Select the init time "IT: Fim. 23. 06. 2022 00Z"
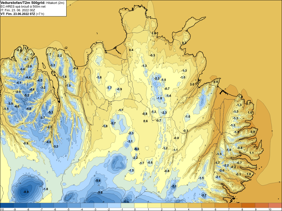This screenshot has width=282, height=211. click(x=18, y=10)
